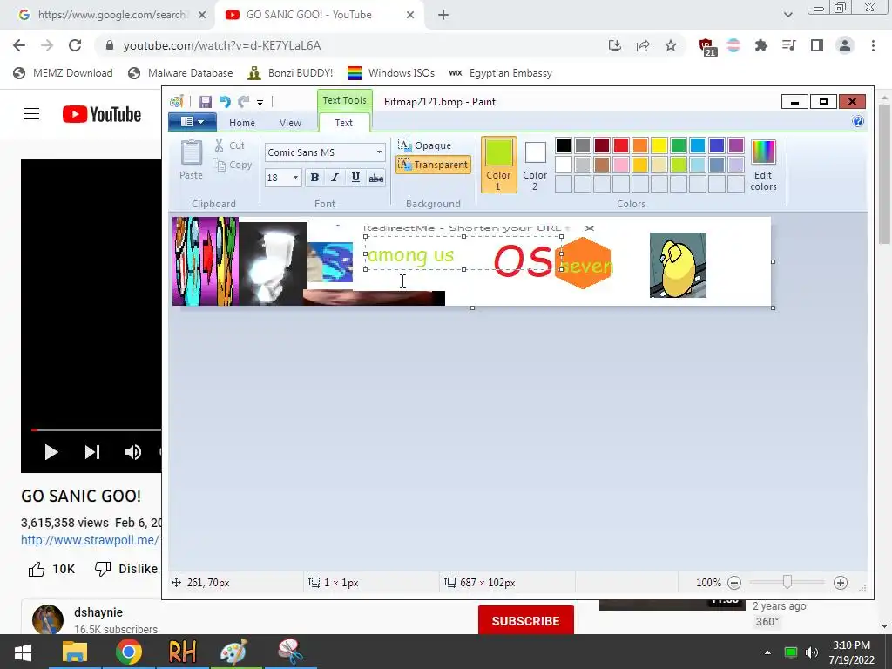Open Customize Quick Access Toolbar arrow
Screen dimensions: 892x669
[x=260, y=103]
